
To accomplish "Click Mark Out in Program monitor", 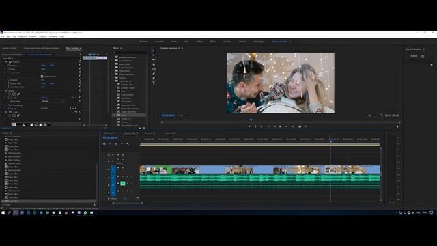I will 261,126.
